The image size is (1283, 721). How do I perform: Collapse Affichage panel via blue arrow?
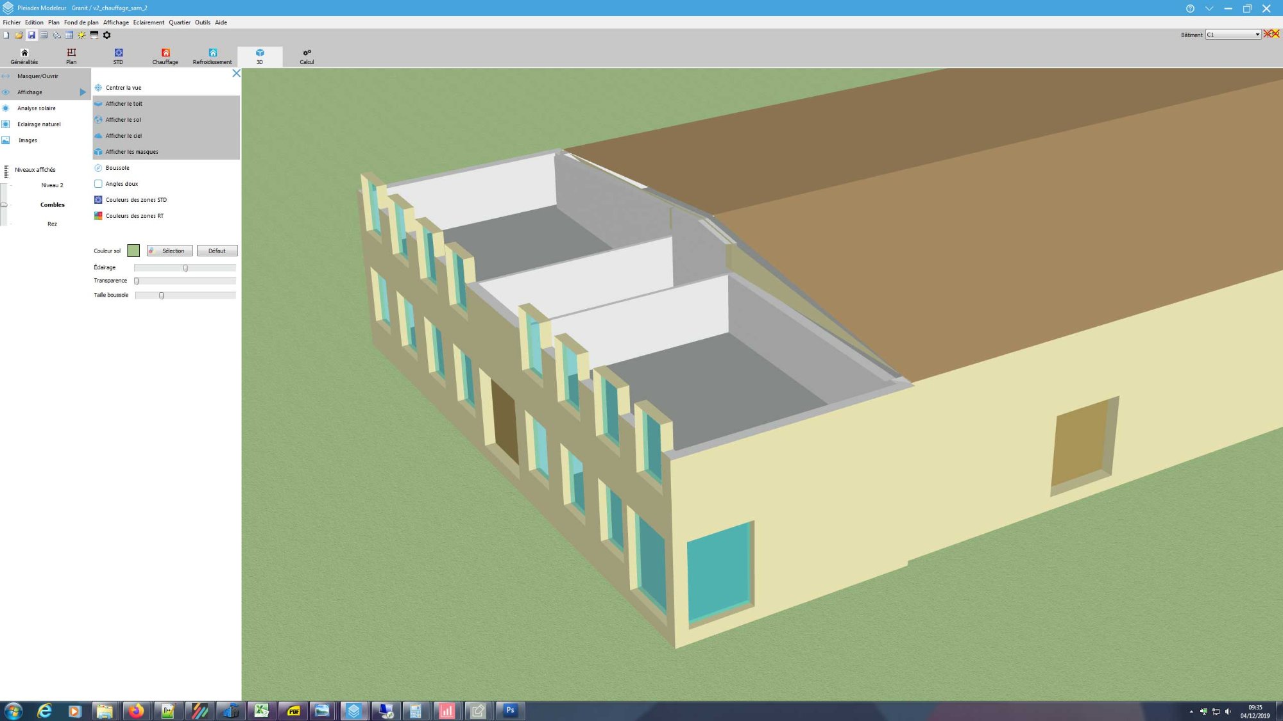pos(83,92)
